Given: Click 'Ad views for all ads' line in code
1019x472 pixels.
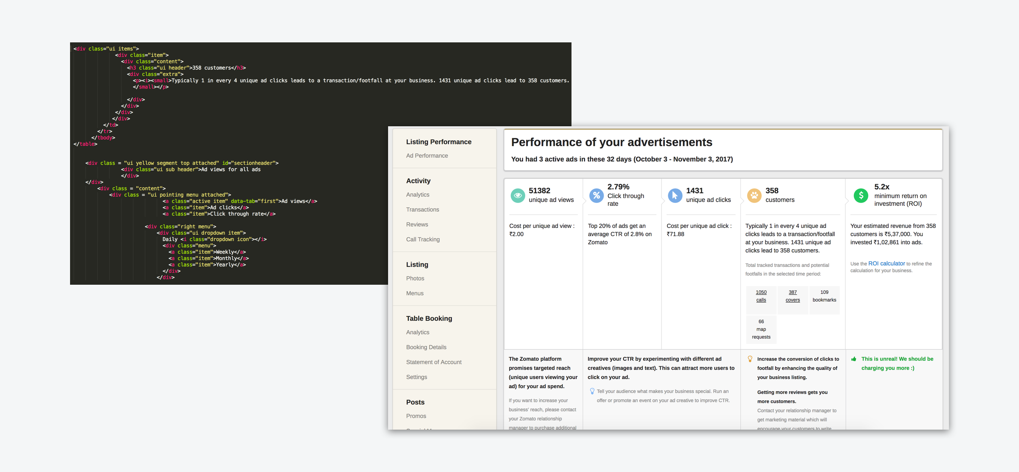Looking at the screenshot, I should tap(191, 169).
